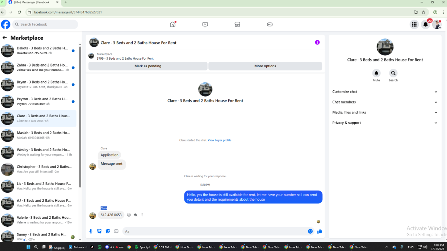Screen dimensions: 447x251
Task: Open the purple conversation information icon
Action: point(317,42)
